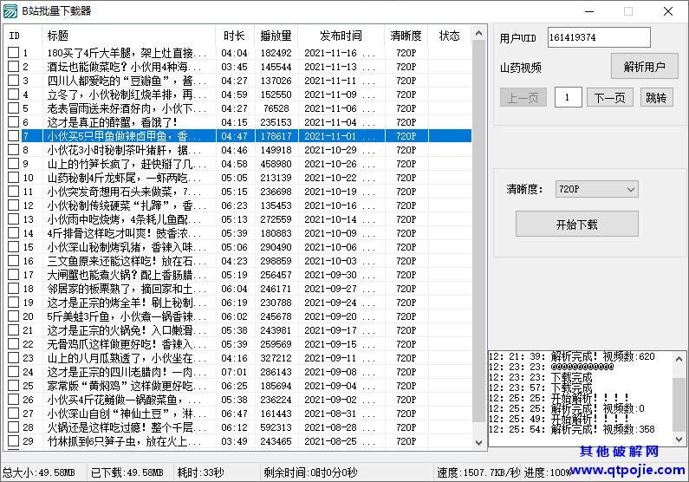Click the 状态 column header
Screen dimensions: 689x482
[x=449, y=36]
